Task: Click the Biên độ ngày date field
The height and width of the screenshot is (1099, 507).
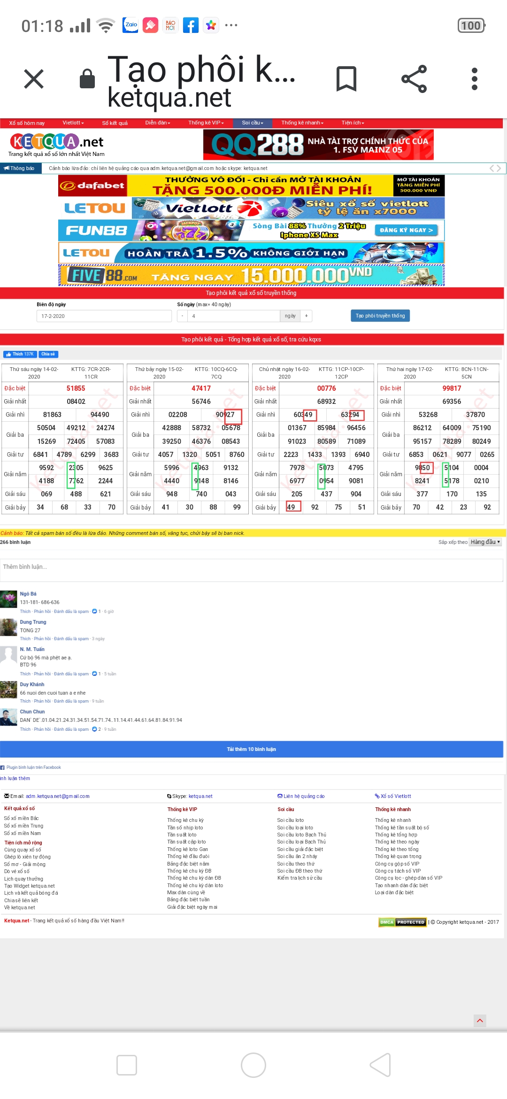Action: pos(104,316)
